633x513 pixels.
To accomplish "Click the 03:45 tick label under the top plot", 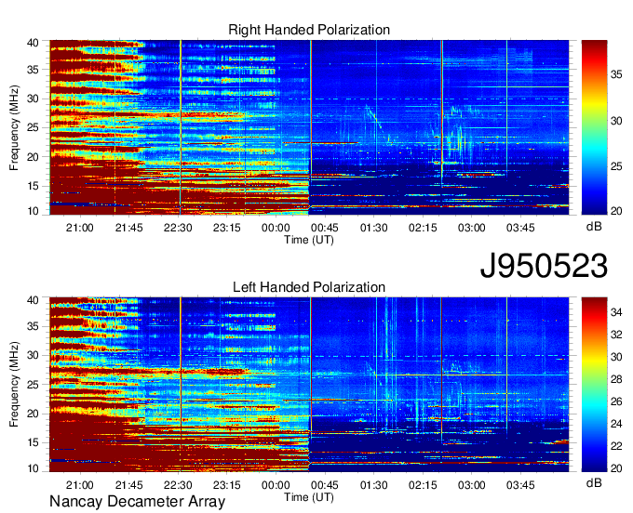I will coord(520,228).
